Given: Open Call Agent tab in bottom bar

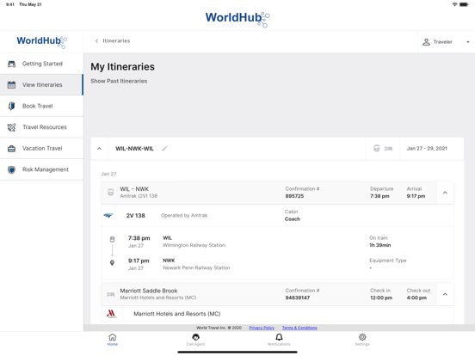Looking at the screenshot, I should [x=195, y=340].
